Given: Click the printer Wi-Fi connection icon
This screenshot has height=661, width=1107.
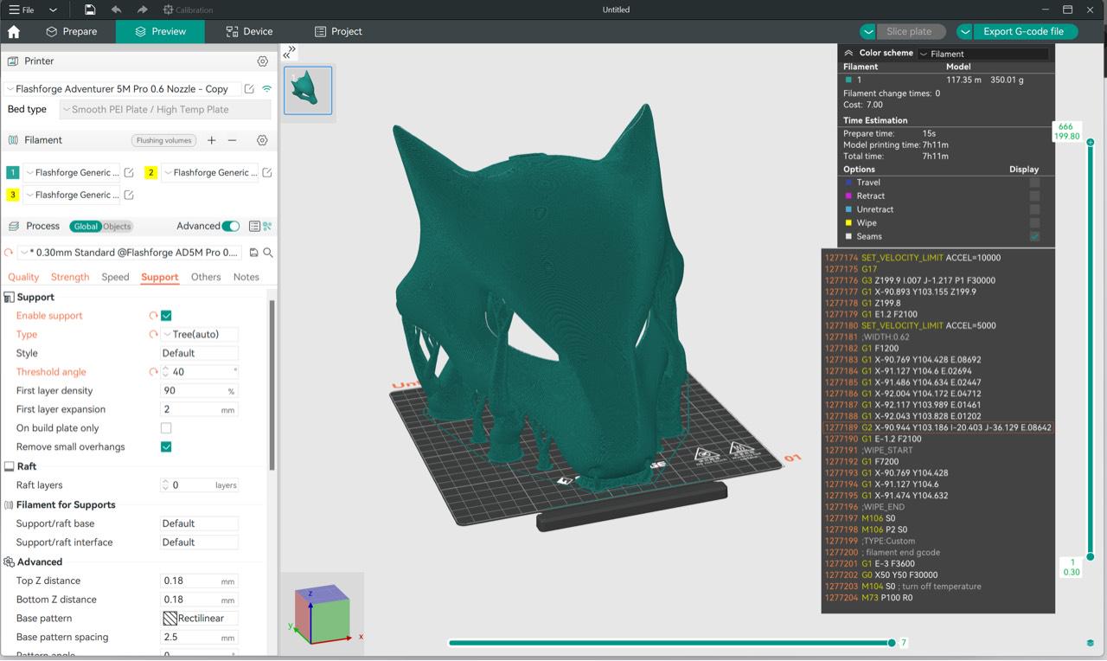Looking at the screenshot, I should (x=266, y=89).
